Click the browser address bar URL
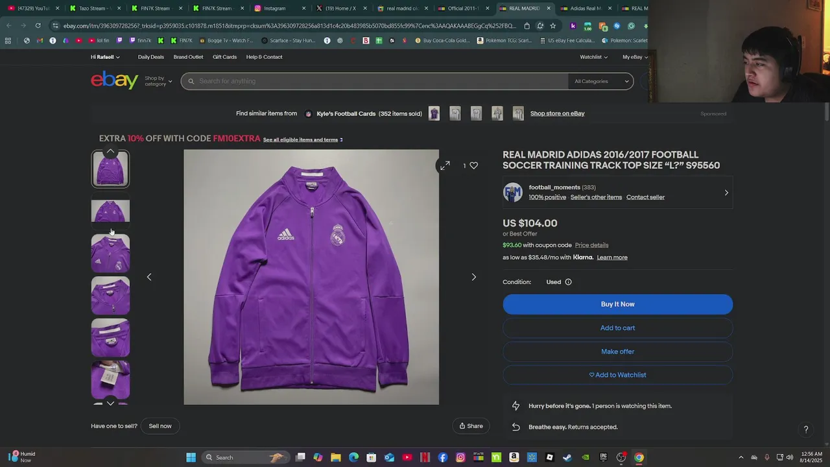 289,26
